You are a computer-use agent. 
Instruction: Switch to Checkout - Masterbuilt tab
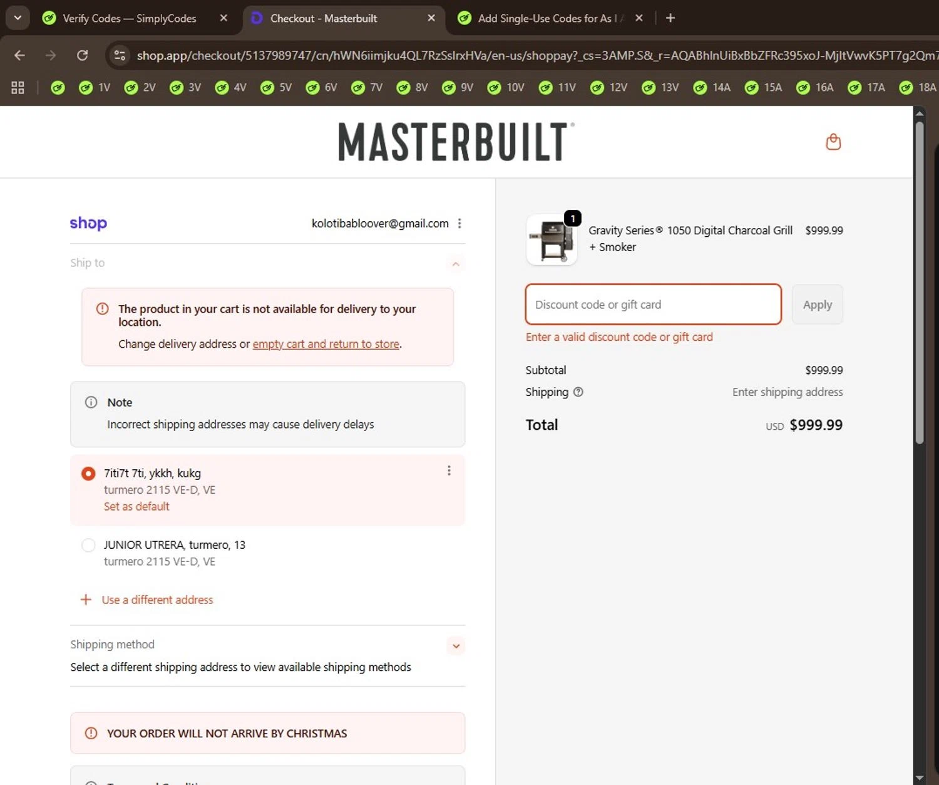[324, 18]
